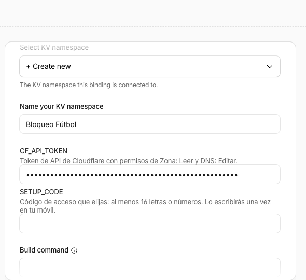The width and height of the screenshot is (306, 280).
Task: Click the Build command info icon
Action: pos(74,250)
